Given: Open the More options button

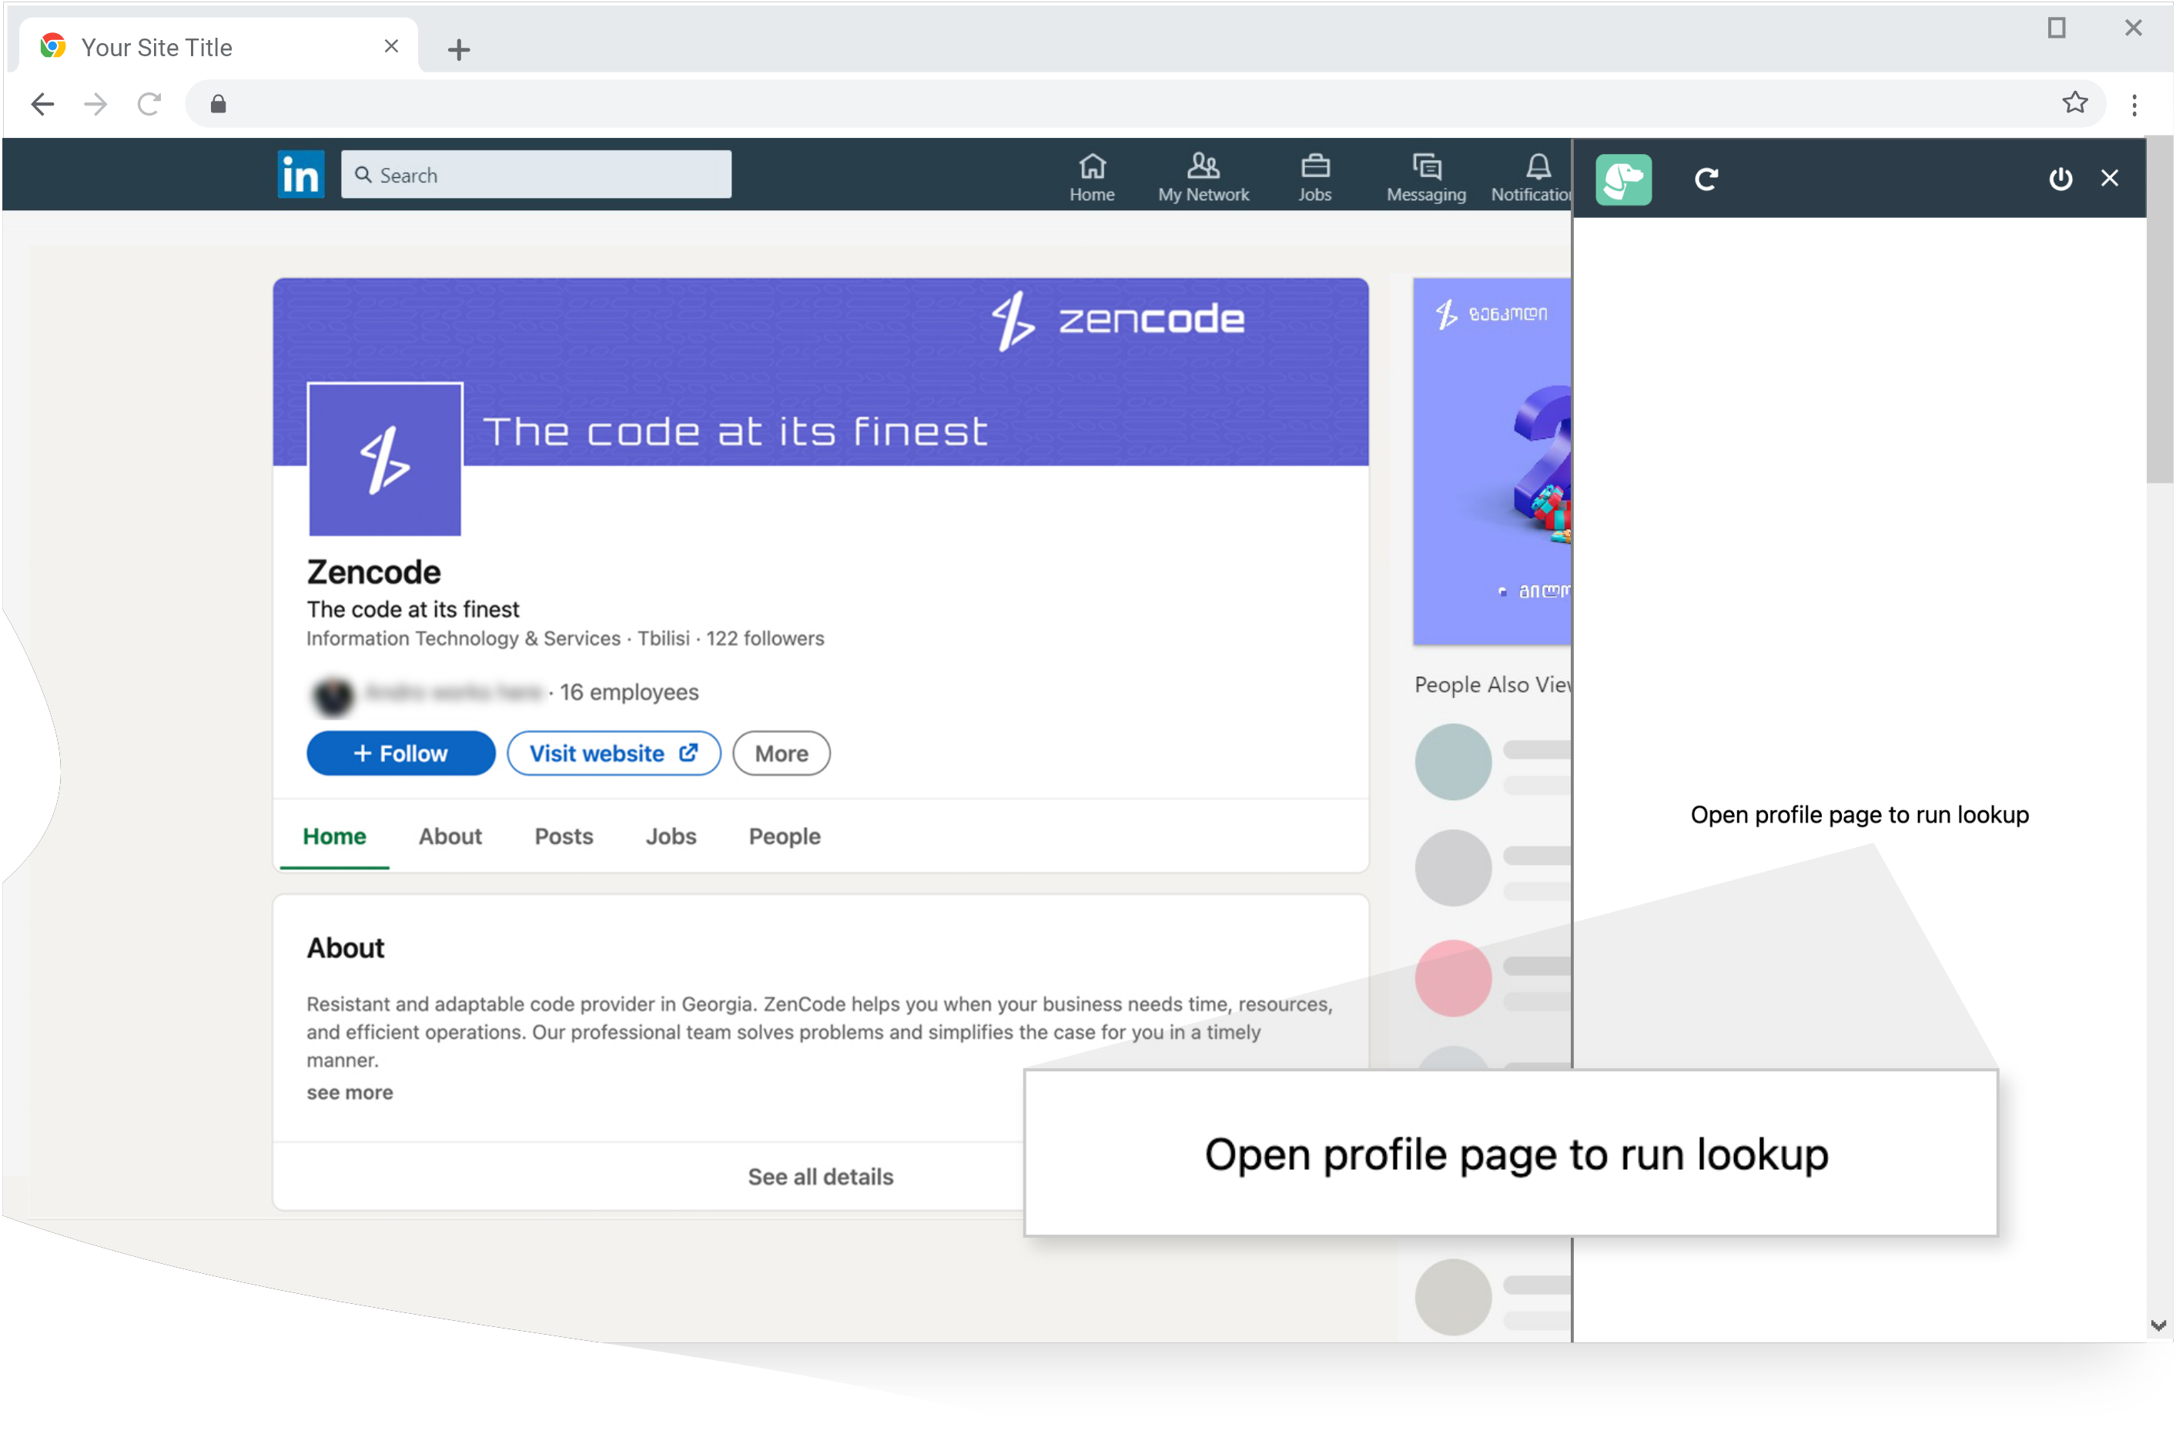Looking at the screenshot, I should [x=781, y=753].
